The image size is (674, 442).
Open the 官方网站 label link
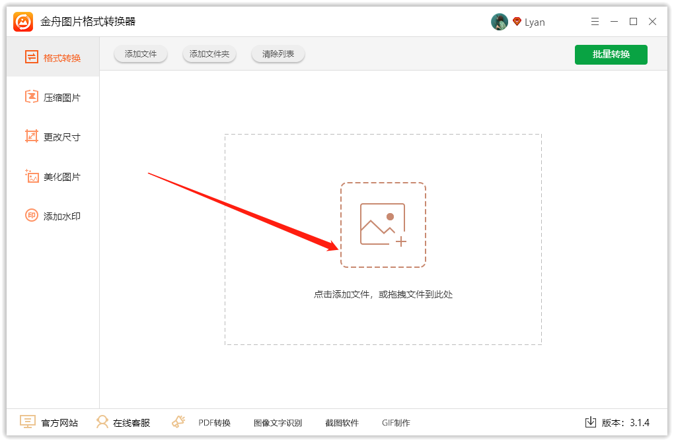tap(59, 423)
